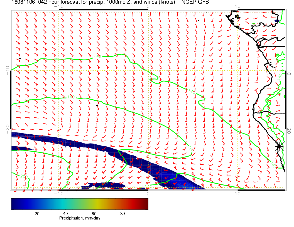The image size is (294, 227).
Task: Click the colorbar tick label "80"
Action: [122, 213]
